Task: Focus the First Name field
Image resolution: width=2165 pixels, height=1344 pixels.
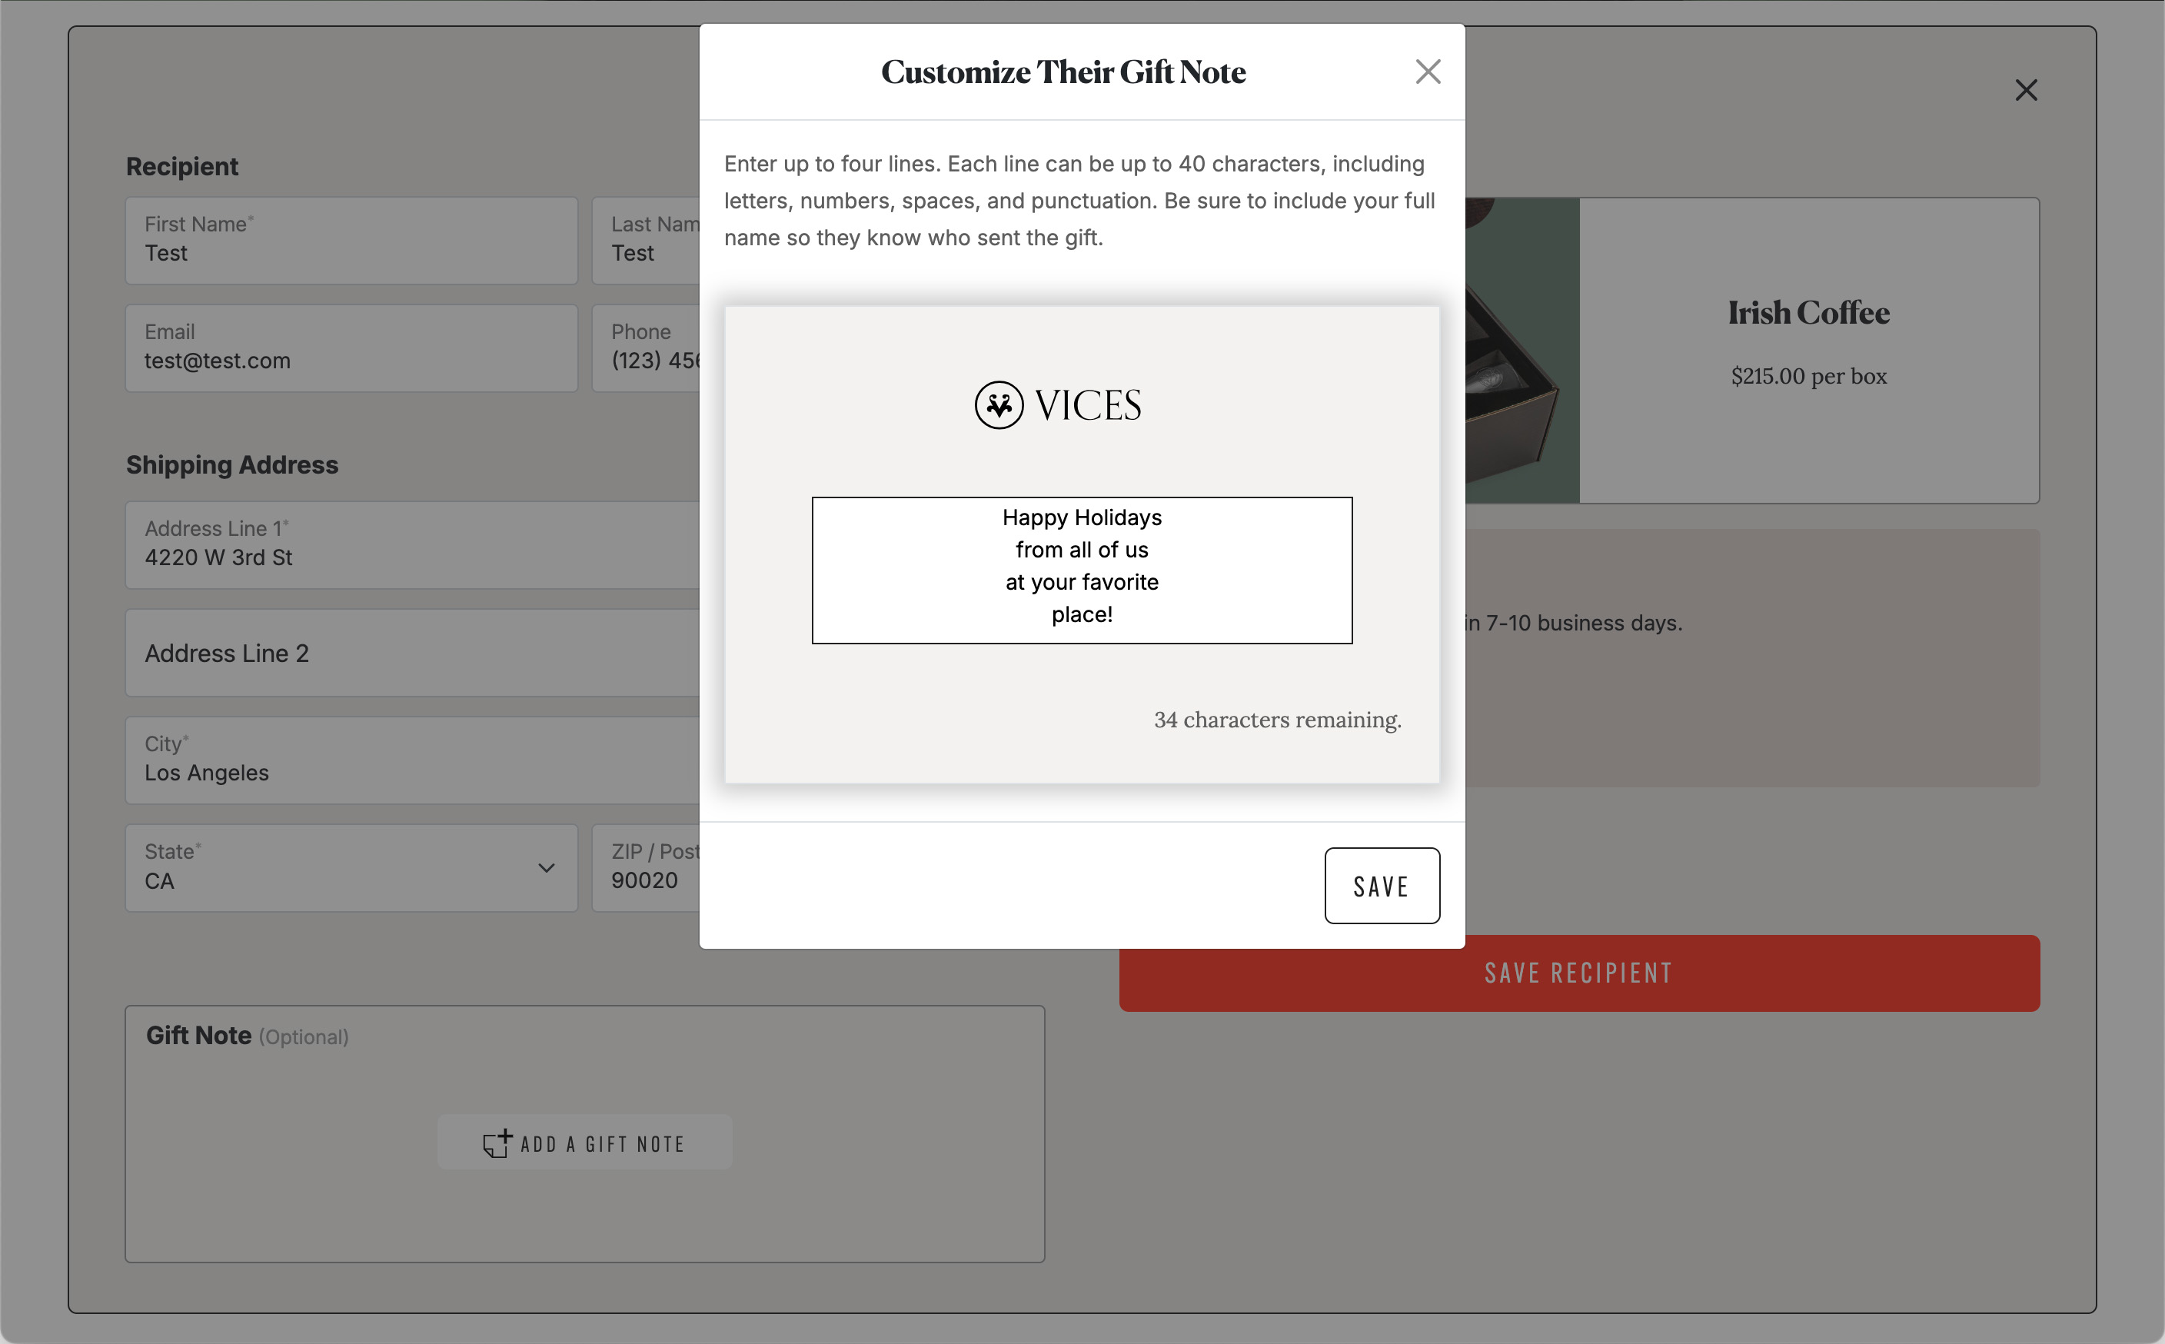Action: point(352,241)
